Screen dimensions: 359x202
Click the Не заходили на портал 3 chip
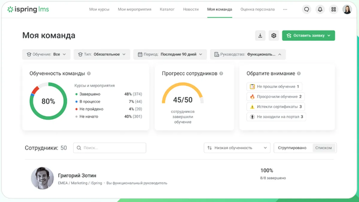click(x=276, y=117)
